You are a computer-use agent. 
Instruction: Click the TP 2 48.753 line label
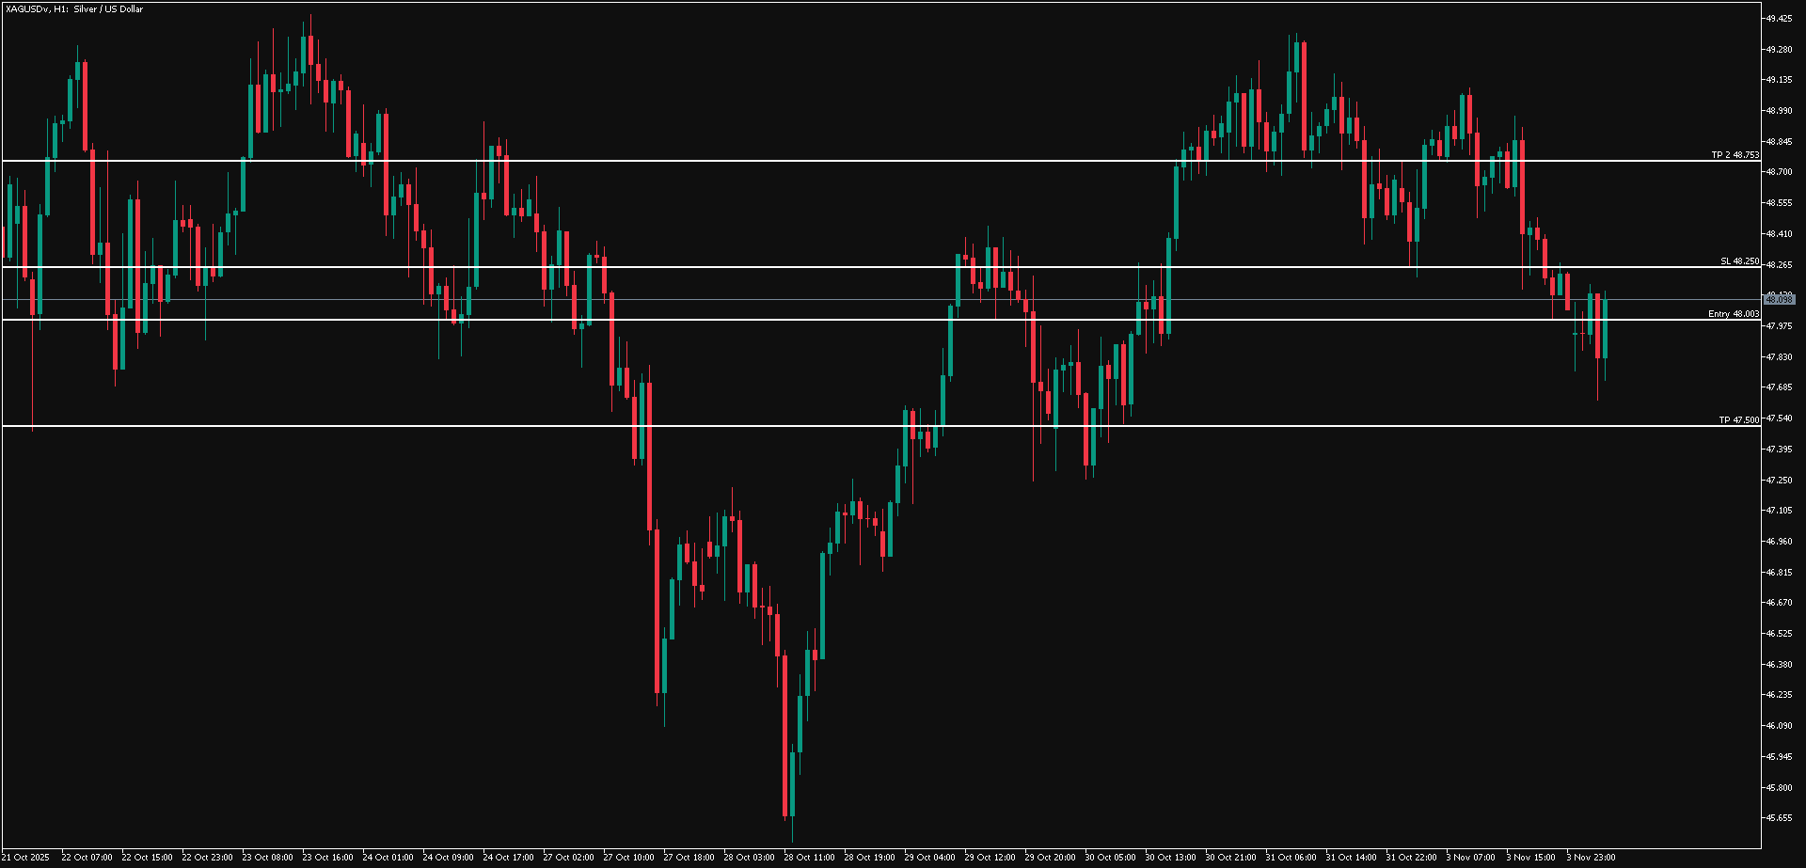[x=1735, y=154]
